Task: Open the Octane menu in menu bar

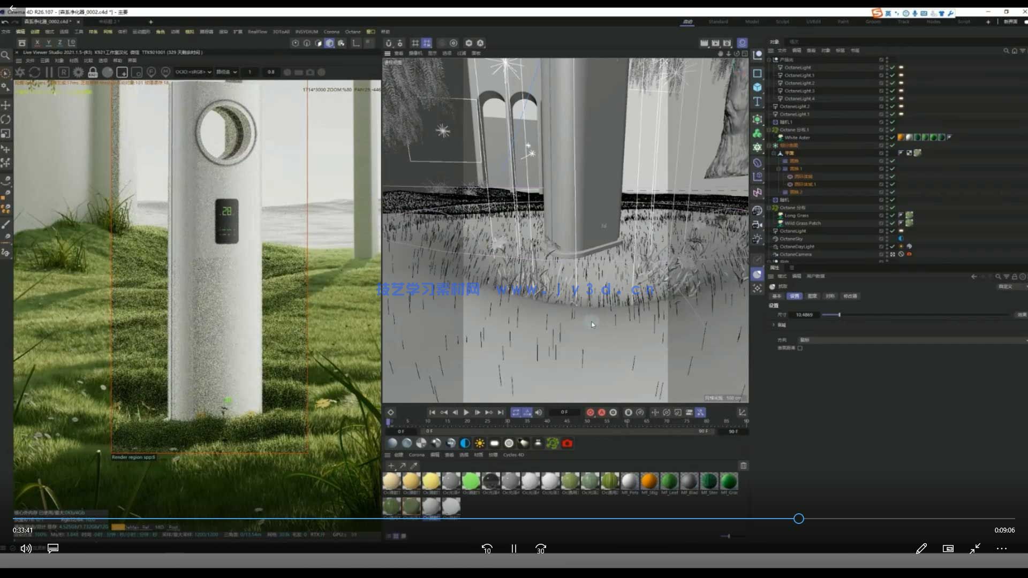Action: pyautogui.click(x=352, y=32)
